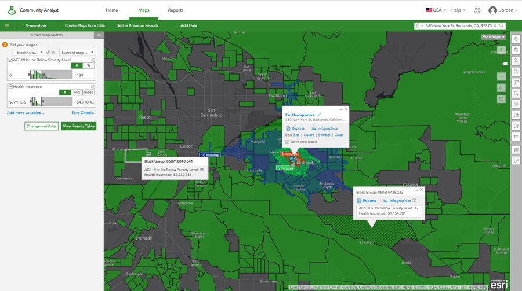Click the share/export map icon
522x291 pixels.
pos(516,115)
